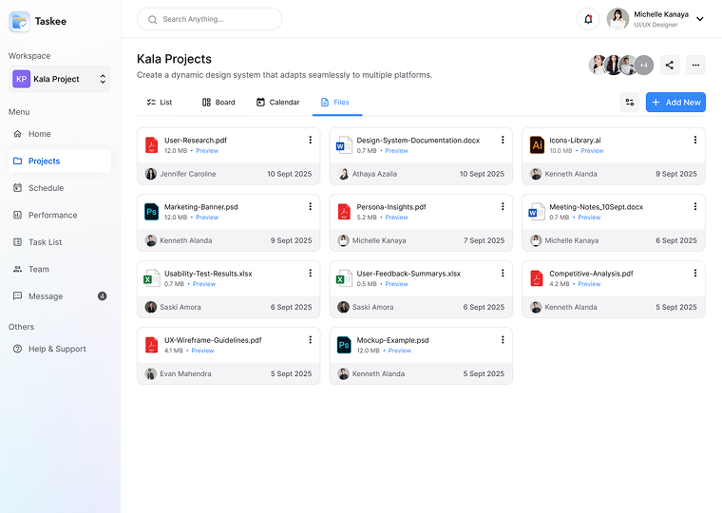The image size is (722, 513).
Task: Click Michelle Kanaya's header profile photo
Action: [x=617, y=19]
